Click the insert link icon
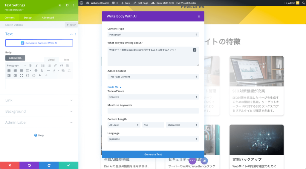Image resolution: width=306 pixels, height=169 pixels. 55,65
